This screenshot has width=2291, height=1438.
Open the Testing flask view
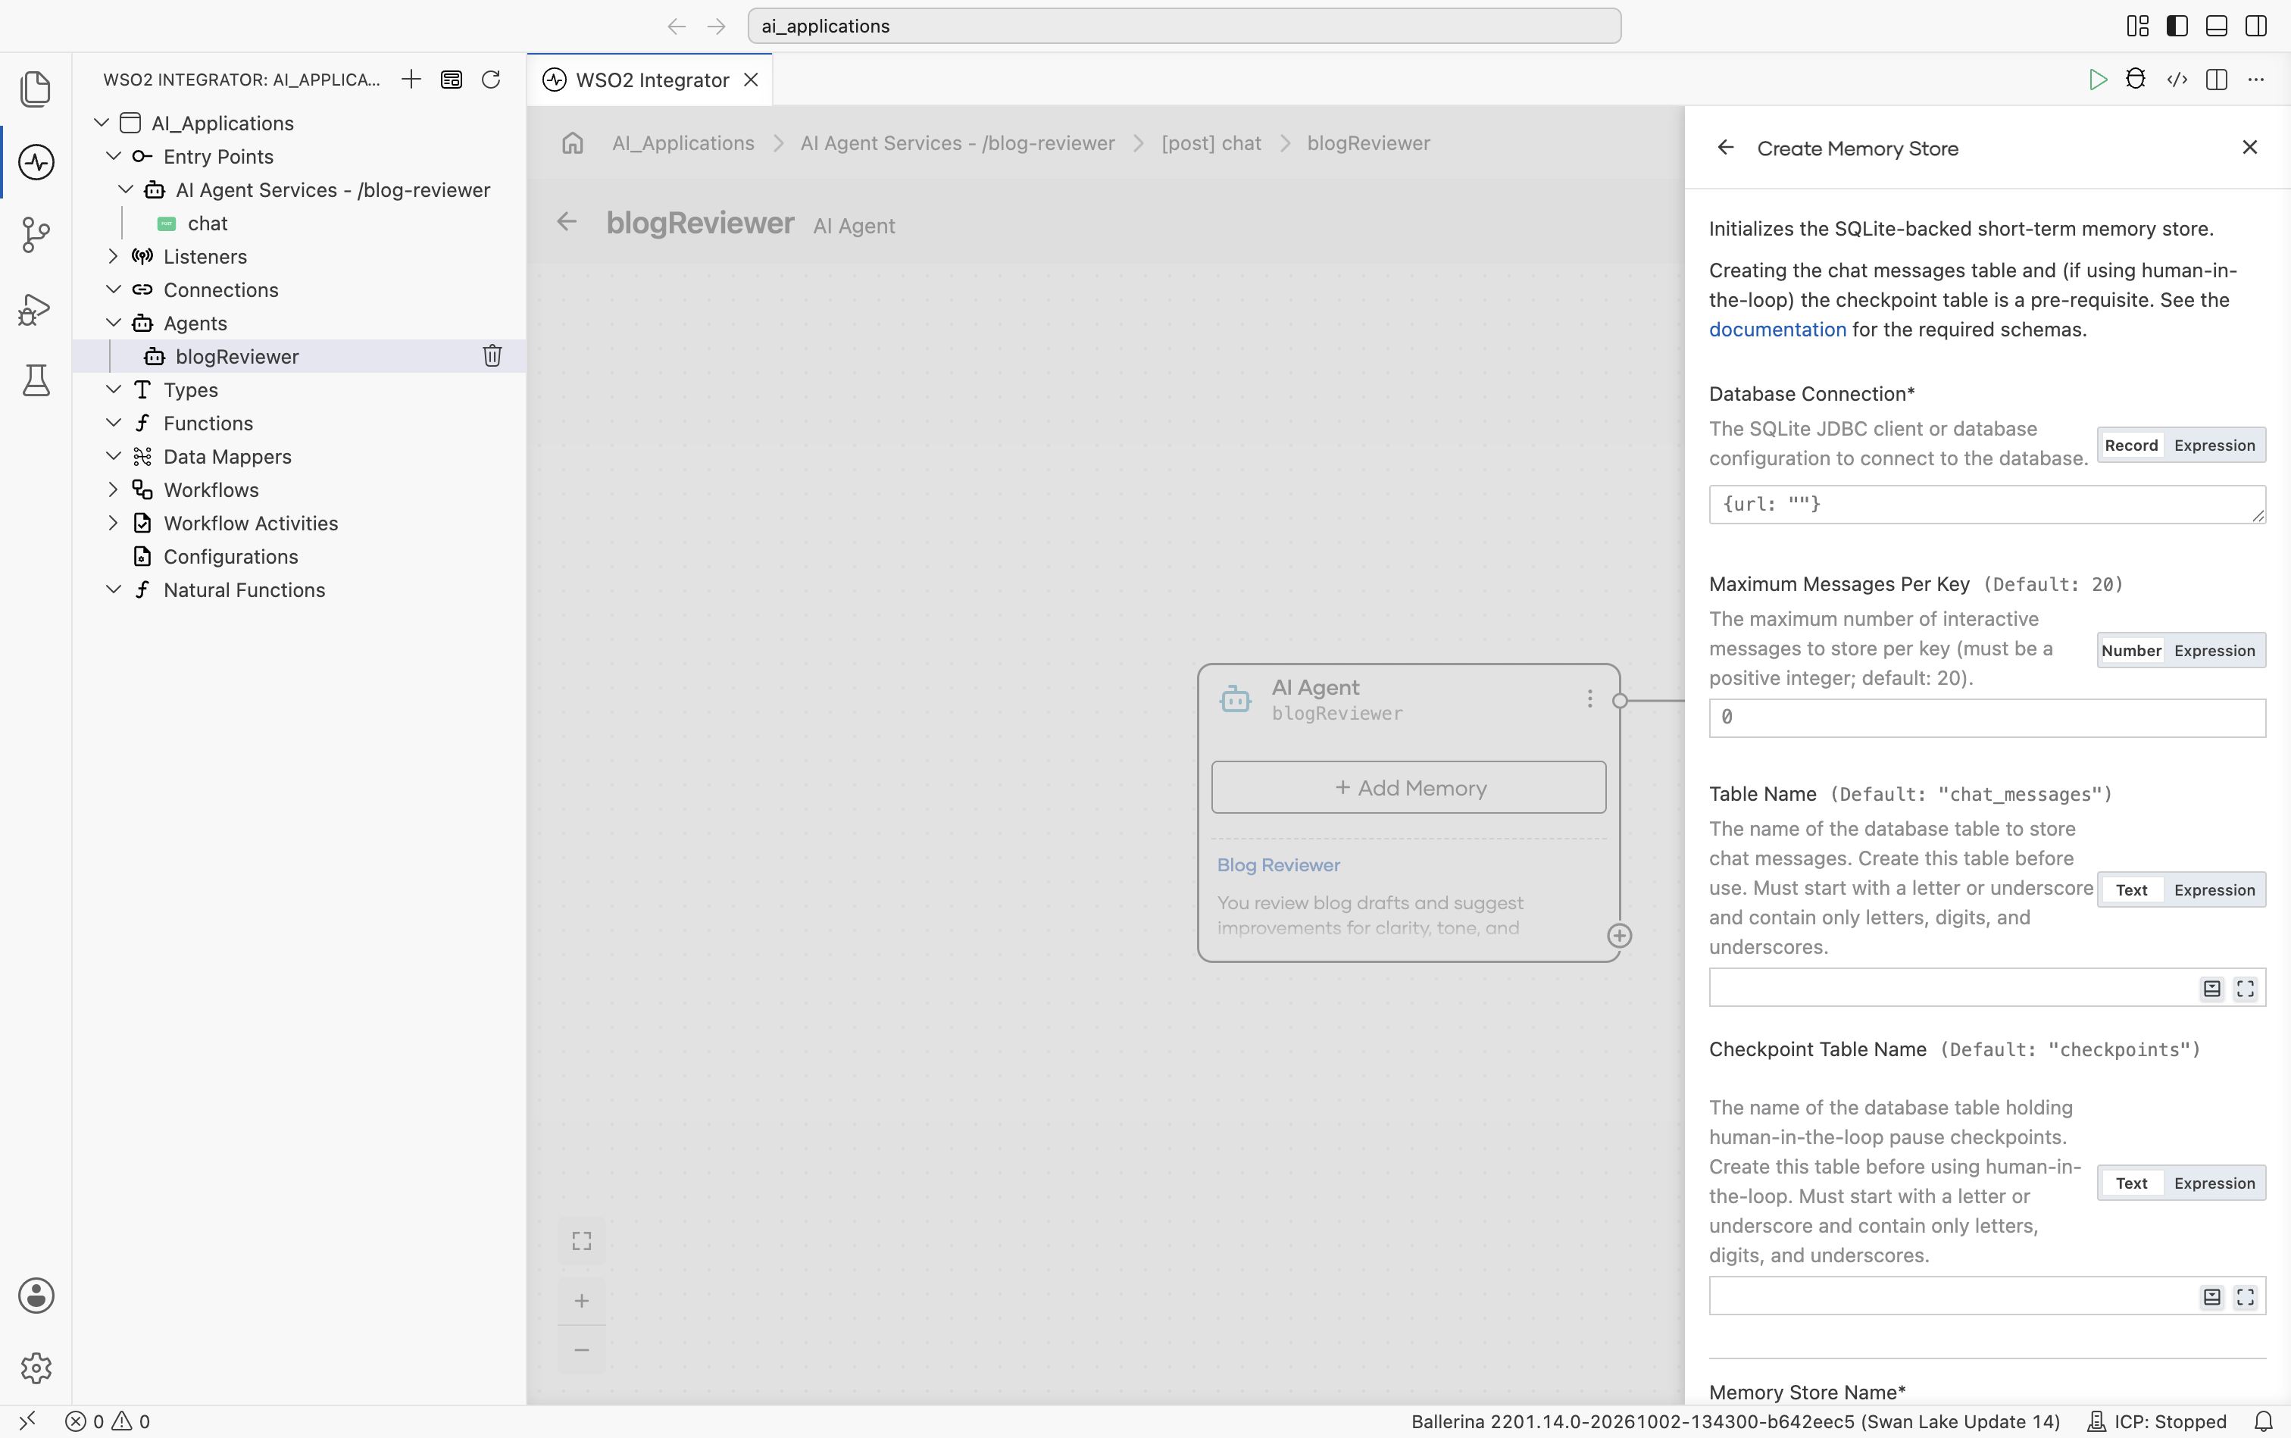(x=36, y=381)
